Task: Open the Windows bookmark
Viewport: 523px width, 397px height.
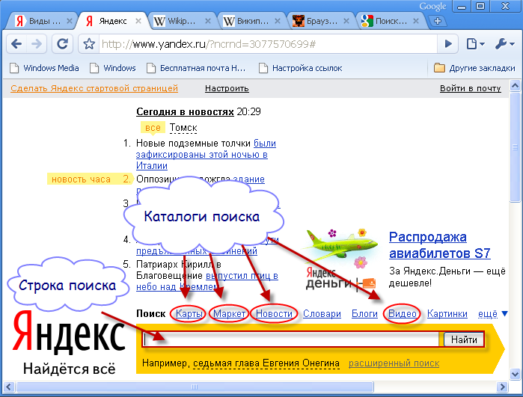Action: pos(113,68)
